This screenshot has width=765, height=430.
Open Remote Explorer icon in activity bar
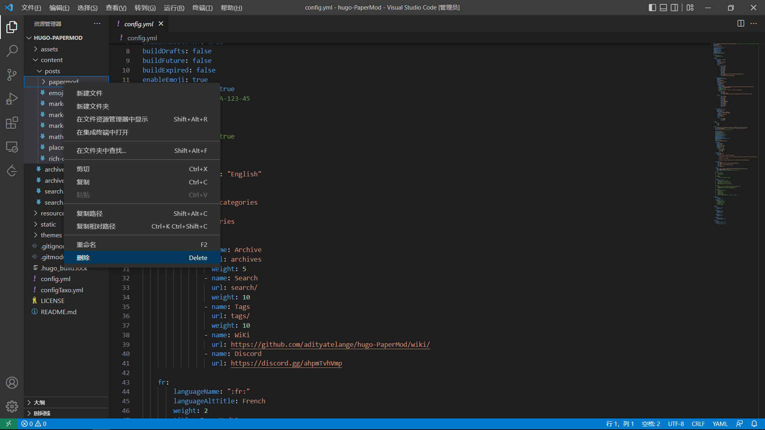point(12,147)
